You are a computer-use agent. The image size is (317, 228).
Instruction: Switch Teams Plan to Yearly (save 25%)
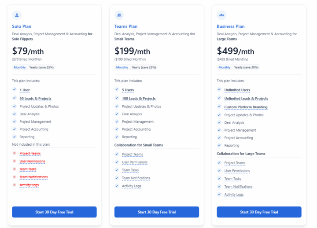144,67
